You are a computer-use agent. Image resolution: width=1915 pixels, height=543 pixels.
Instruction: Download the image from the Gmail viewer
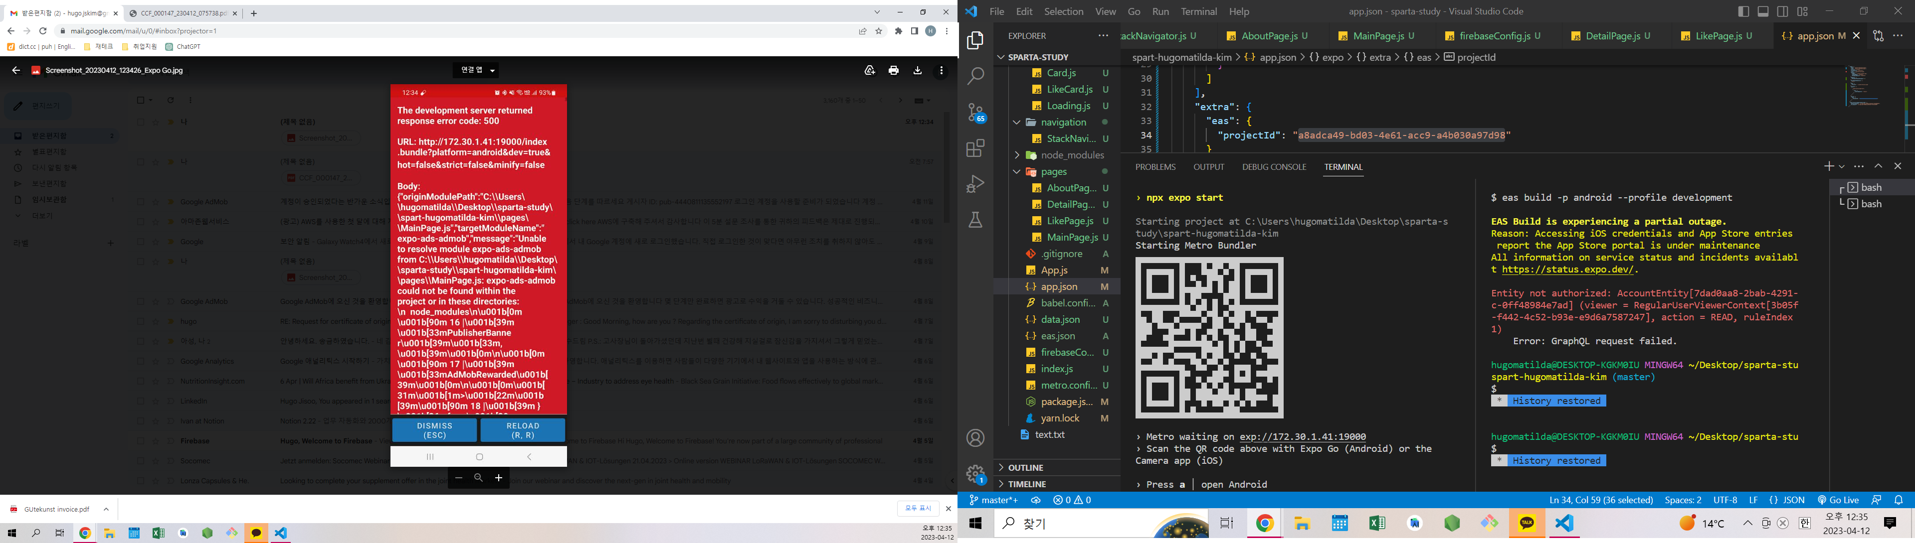coord(918,71)
